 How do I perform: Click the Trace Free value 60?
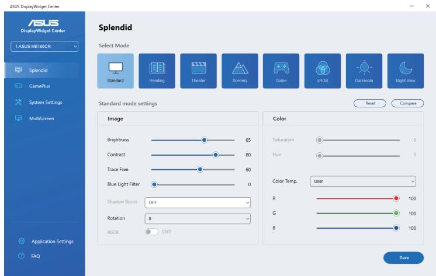pos(248,170)
